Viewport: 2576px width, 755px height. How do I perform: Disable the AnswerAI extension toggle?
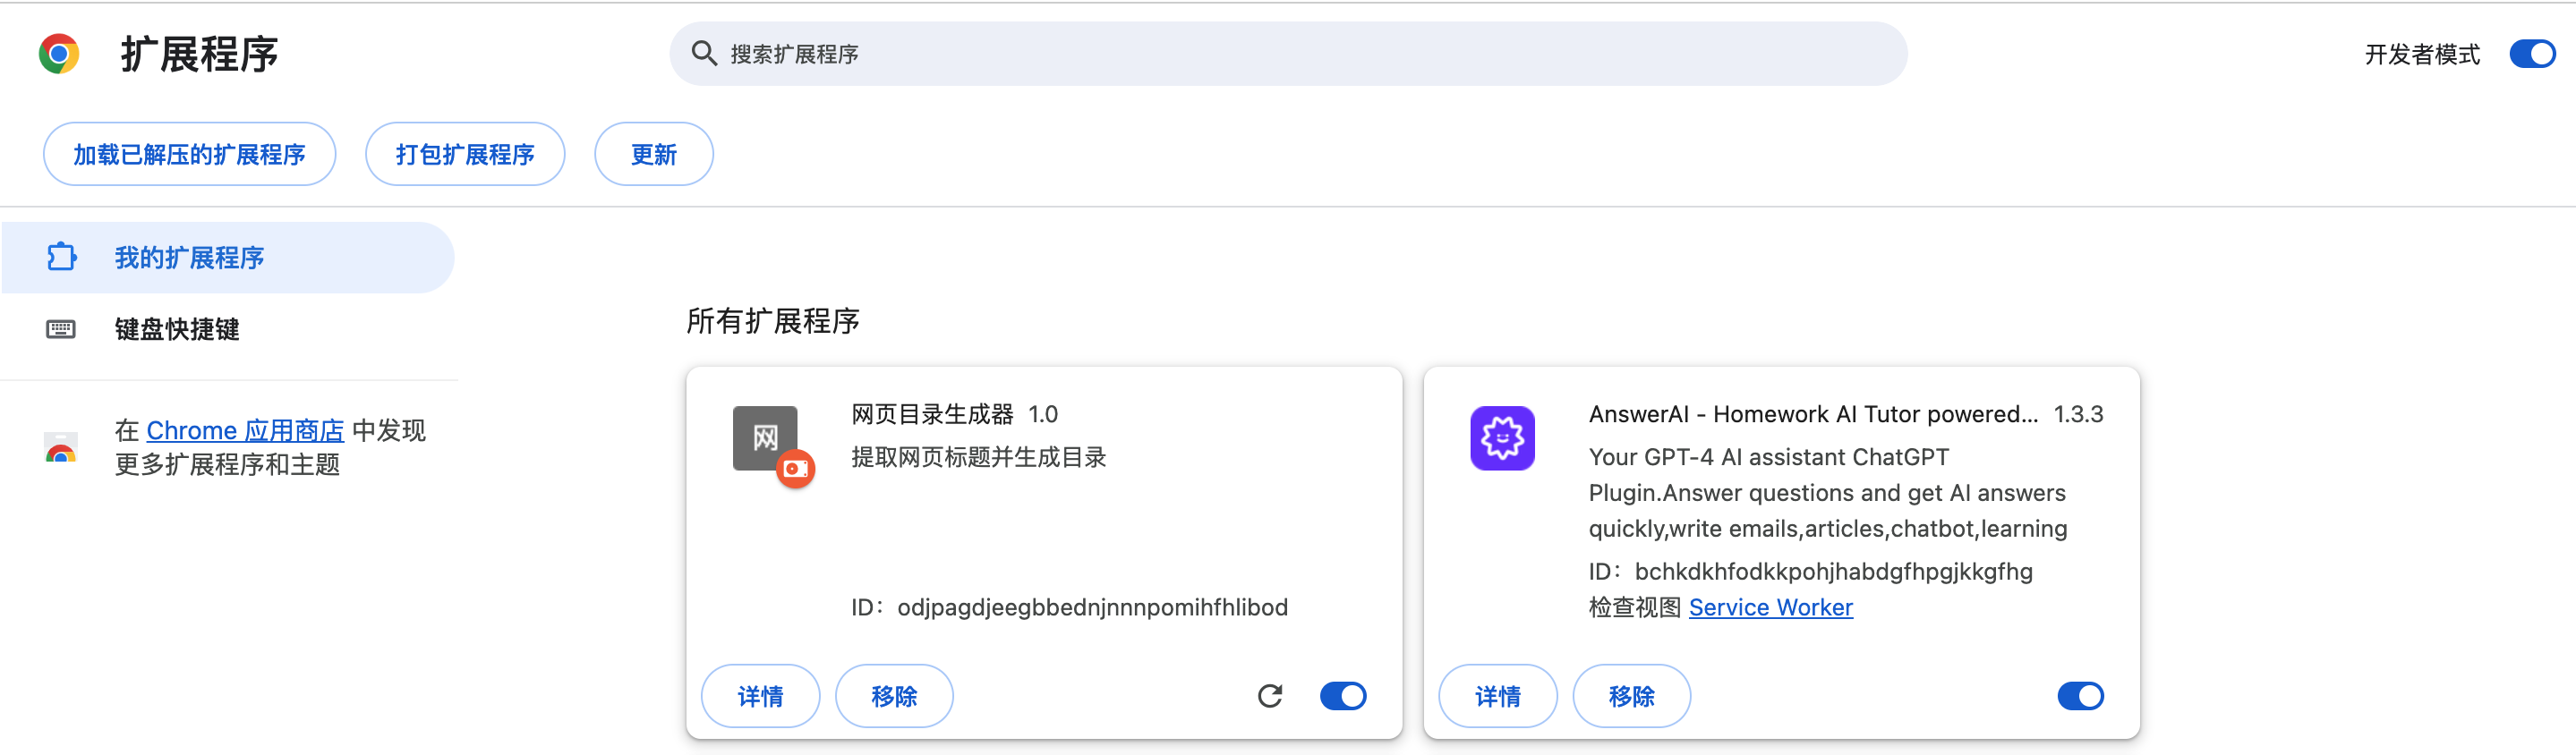coord(2080,696)
